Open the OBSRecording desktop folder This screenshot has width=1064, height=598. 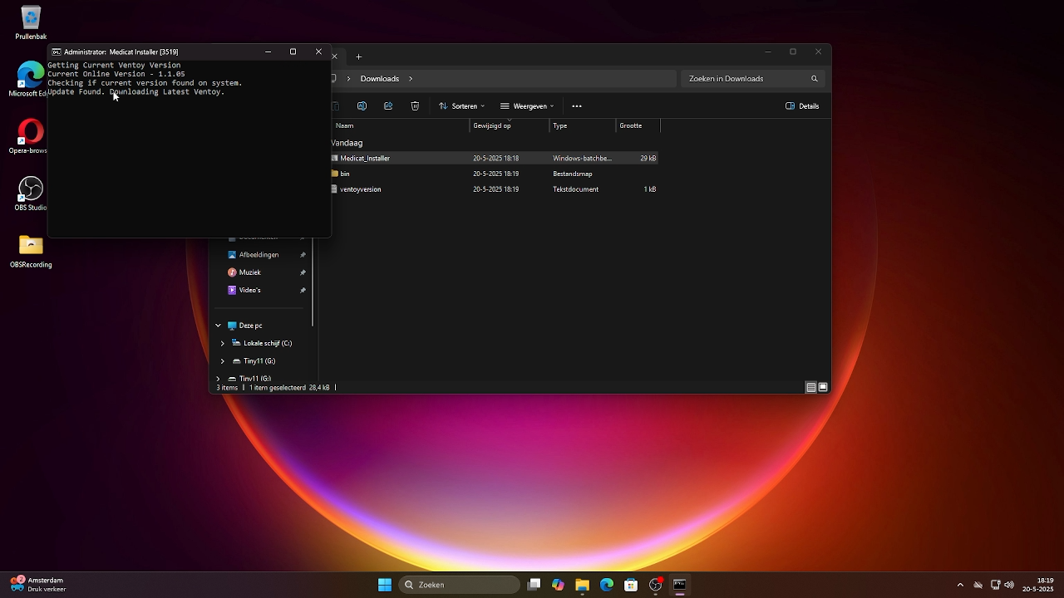31,251
